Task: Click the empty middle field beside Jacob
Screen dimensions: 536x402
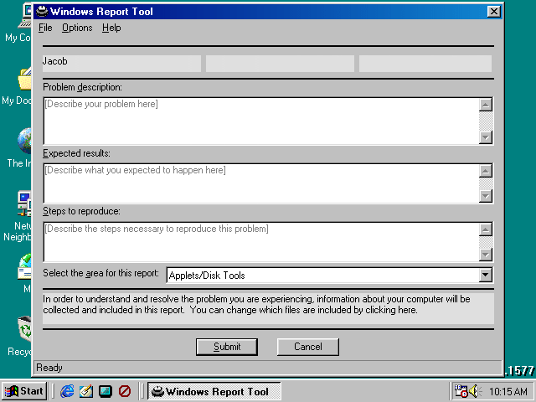Action: pos(280,64)
